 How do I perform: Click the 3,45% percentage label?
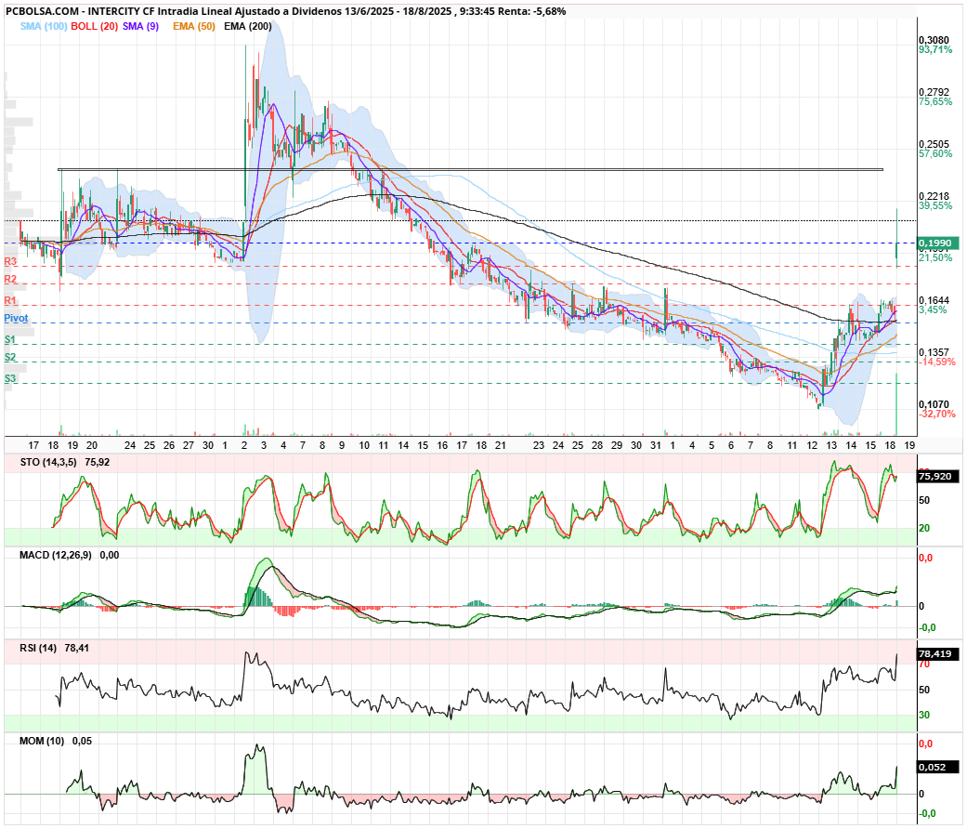tap(933, 309)
